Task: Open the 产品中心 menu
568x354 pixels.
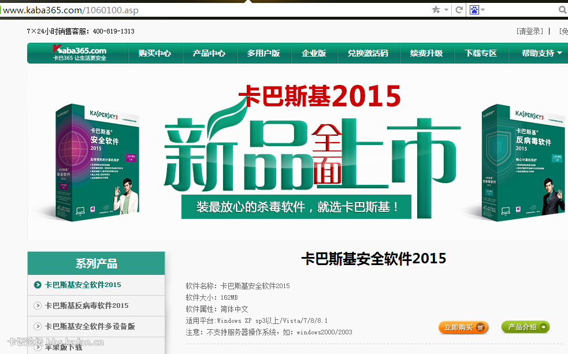Action: 209,53
